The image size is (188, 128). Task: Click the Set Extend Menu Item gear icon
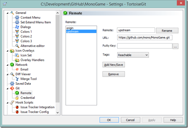click(x=17, y=22)
